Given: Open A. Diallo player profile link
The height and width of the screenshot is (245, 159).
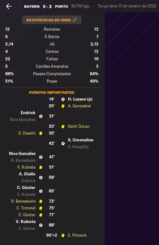Looking at the screenshot, I should [27, 174].
